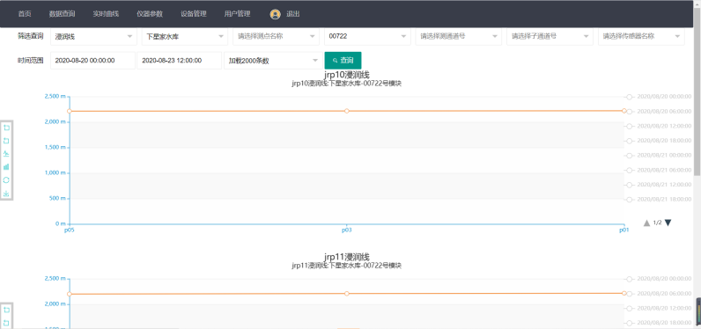Screen dimensions: 701x329
Task: Open the 请选择测点名称 dropdown
Action: [x=276, y=37]
